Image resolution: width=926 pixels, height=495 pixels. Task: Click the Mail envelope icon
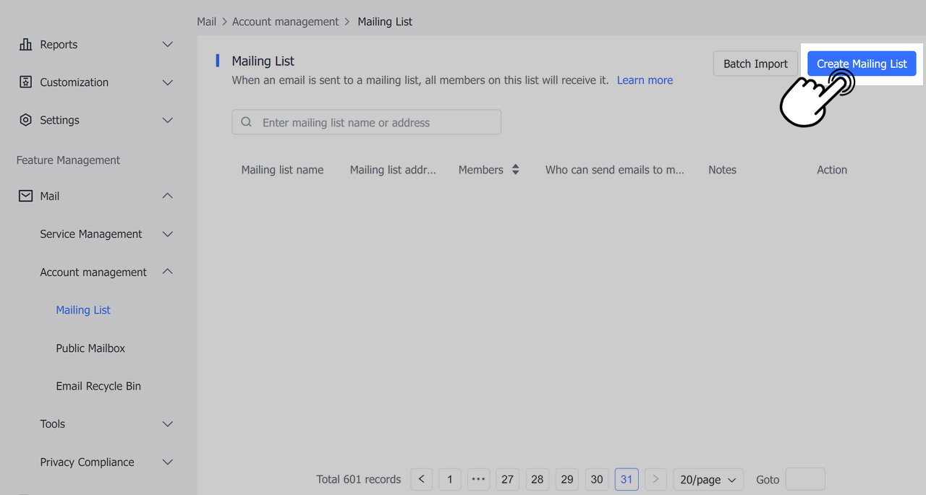coord(25,196)
